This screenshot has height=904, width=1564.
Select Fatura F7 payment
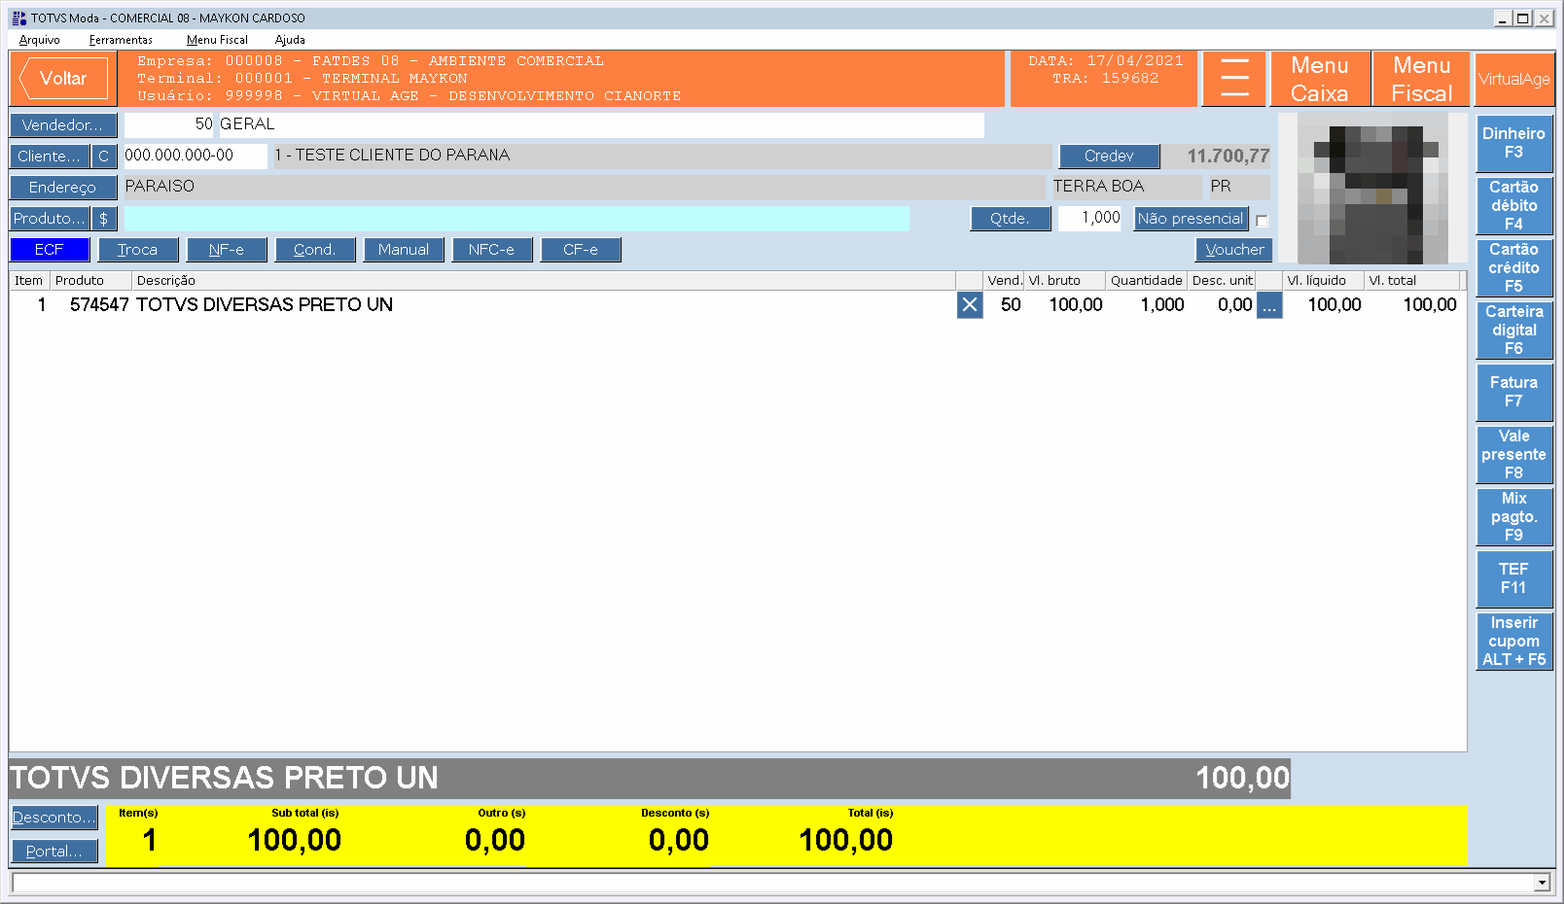1514,392
